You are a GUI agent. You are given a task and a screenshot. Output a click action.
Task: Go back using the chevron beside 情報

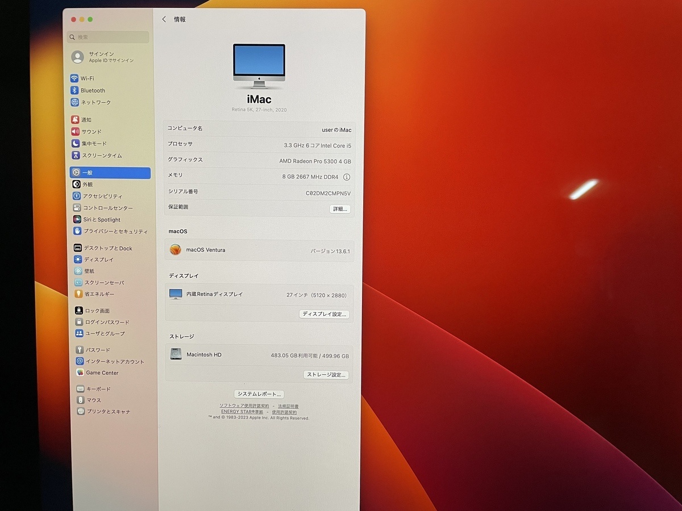[x=164, y=19]
